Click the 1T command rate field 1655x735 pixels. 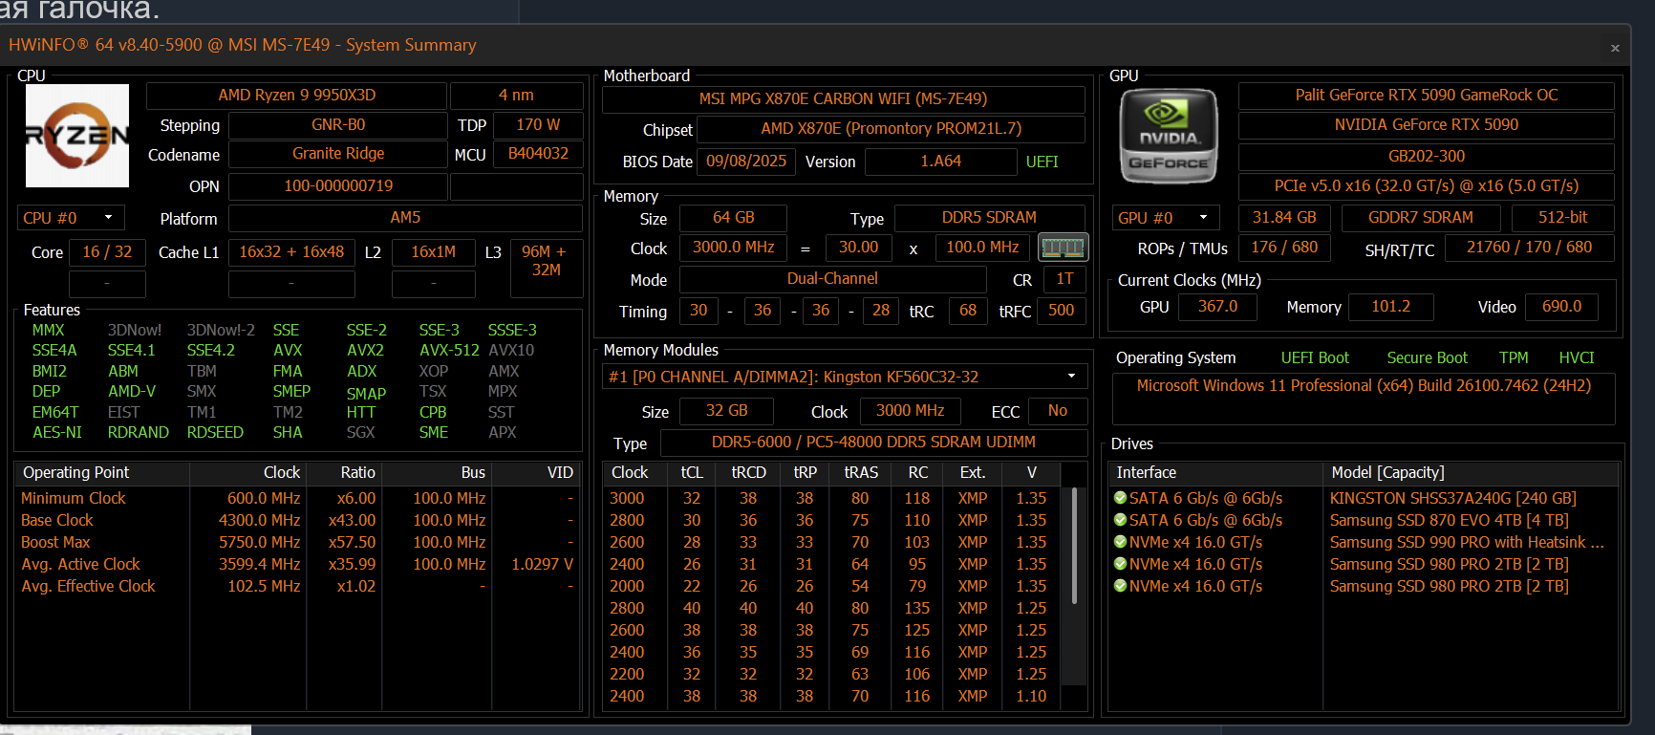click(x=1064, y=279)
